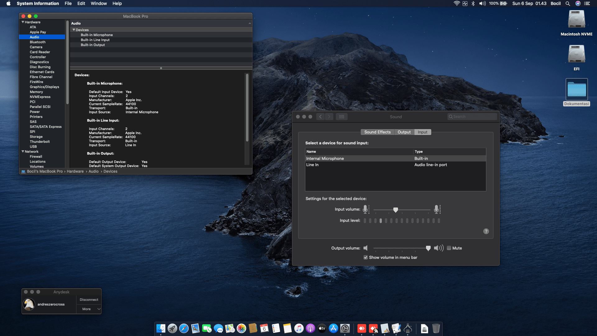Open Mail app in the dock
Viewport: 597px width, 336px height.
coord(195,329)
